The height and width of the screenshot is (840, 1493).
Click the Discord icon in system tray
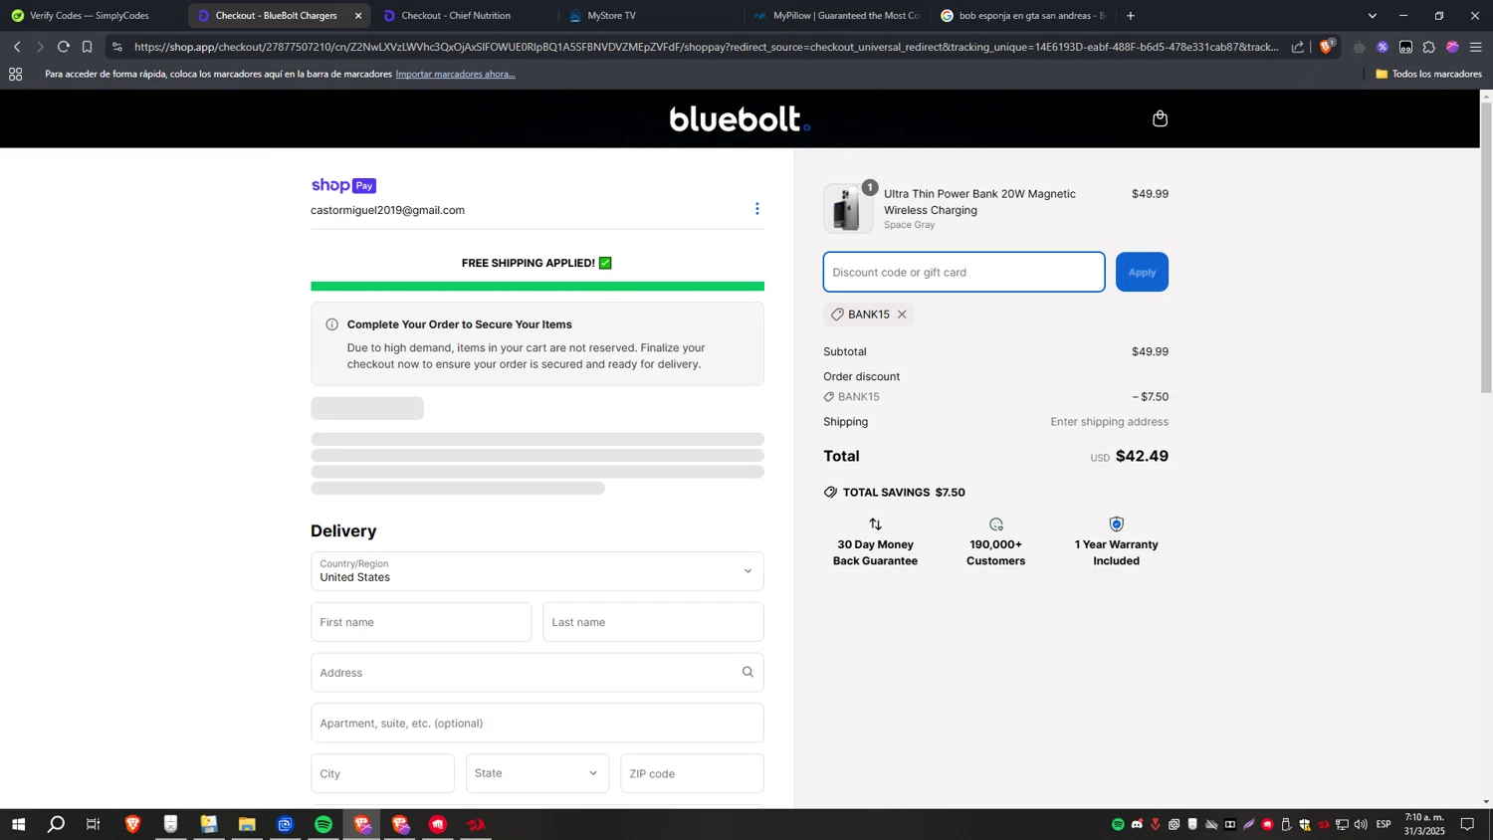click(x=1137, y=824)
